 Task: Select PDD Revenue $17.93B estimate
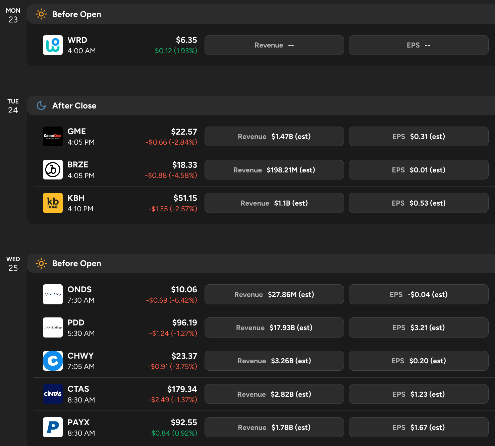tap(274, 327)
